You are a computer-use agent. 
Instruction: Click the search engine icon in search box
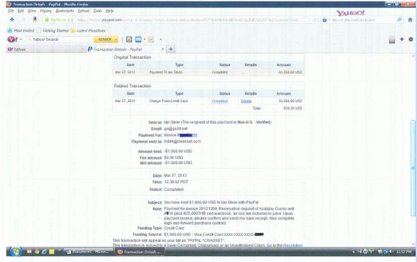325,20
